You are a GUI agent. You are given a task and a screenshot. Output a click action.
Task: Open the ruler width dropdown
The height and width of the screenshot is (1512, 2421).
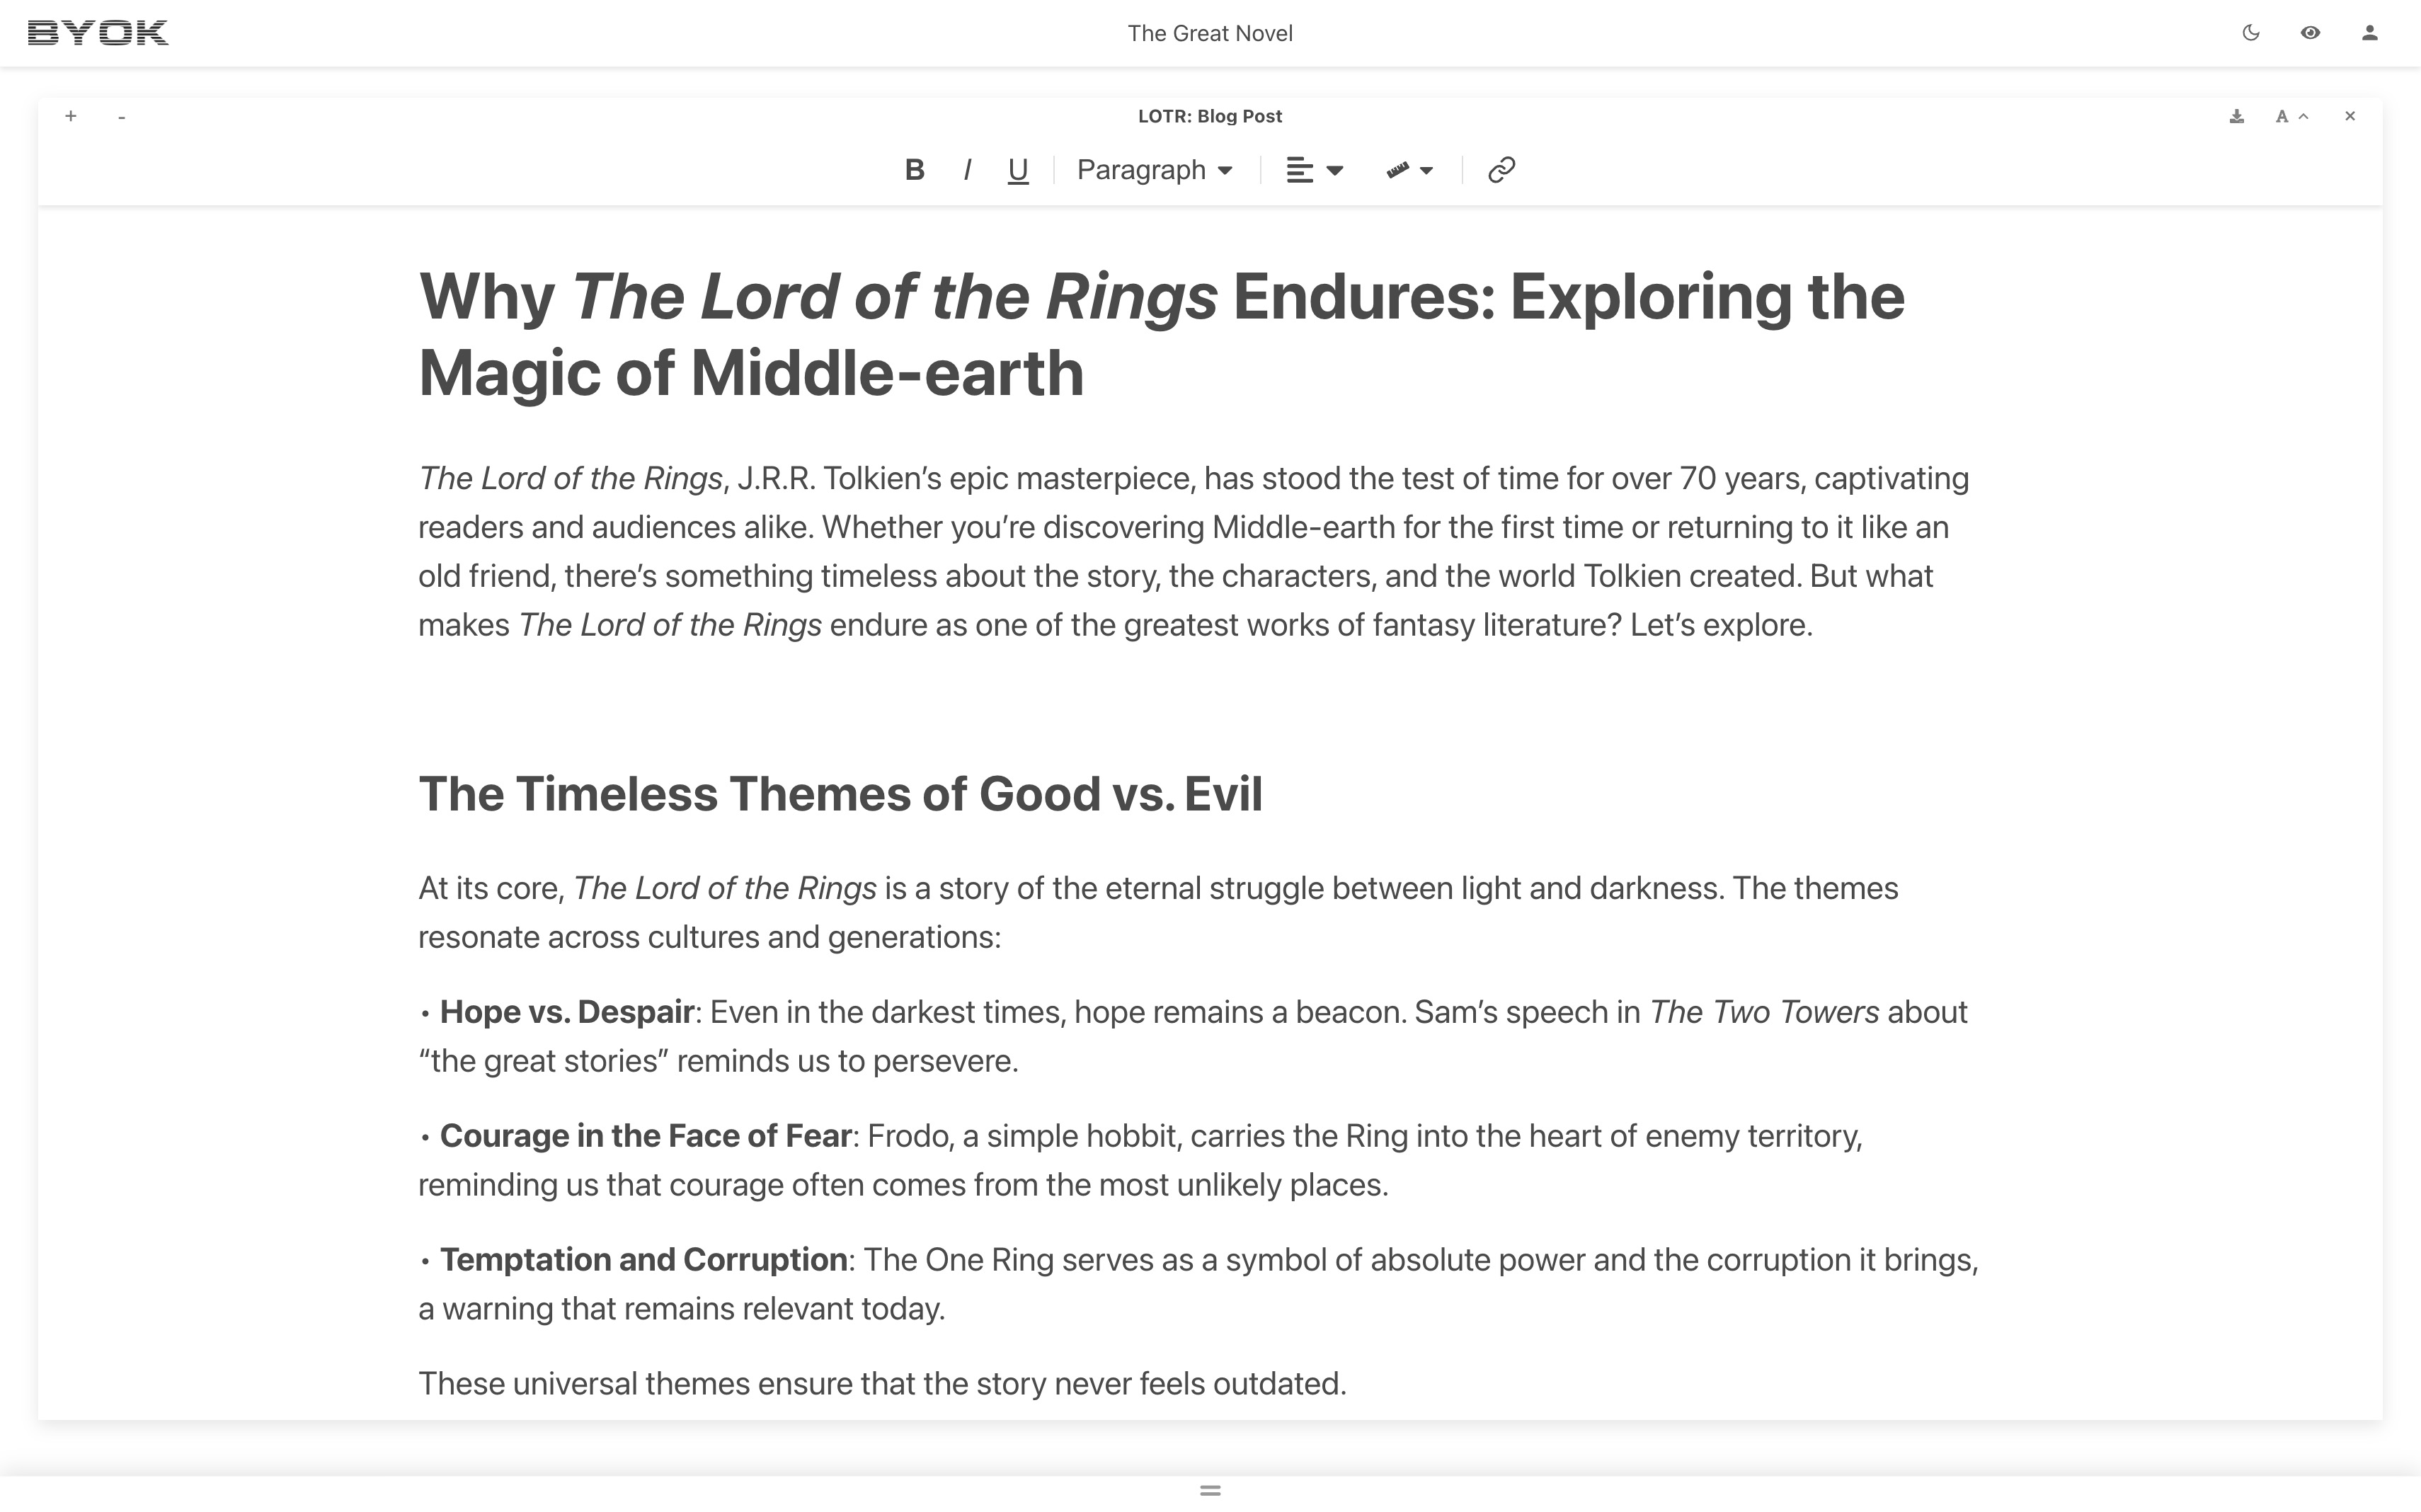[1409, 170]
